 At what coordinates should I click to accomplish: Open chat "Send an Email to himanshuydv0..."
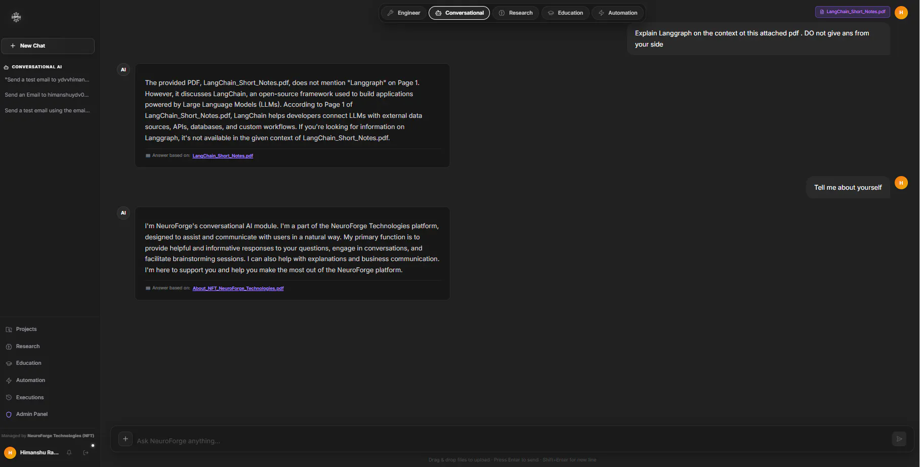(47, 95)
